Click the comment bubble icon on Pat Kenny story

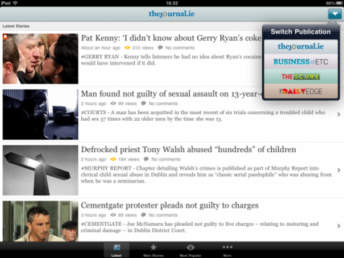[x=160, y=48]
